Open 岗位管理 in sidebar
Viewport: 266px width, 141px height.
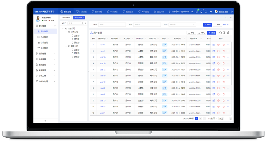point(46,48)
